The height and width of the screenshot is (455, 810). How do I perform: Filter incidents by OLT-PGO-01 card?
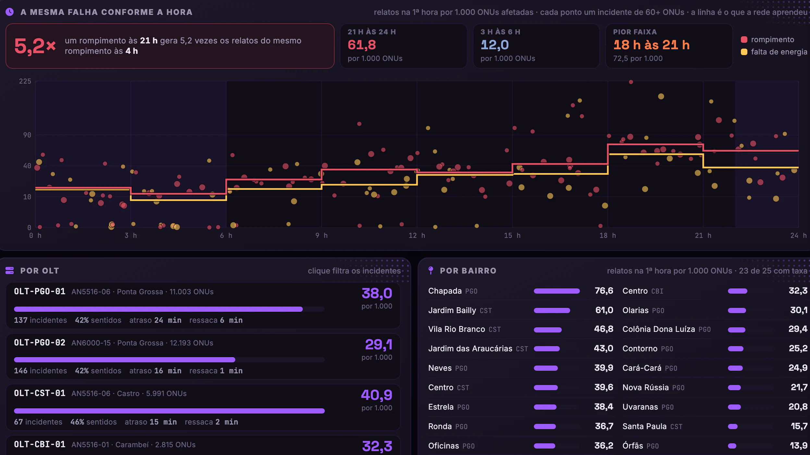click(203, 306)
